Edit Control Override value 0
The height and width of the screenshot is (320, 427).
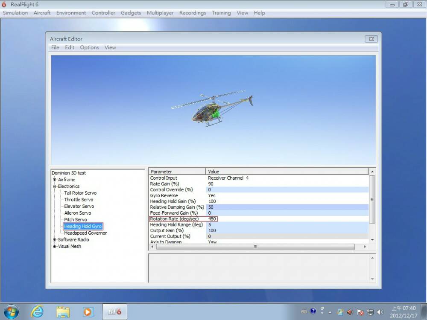(287, 190)
